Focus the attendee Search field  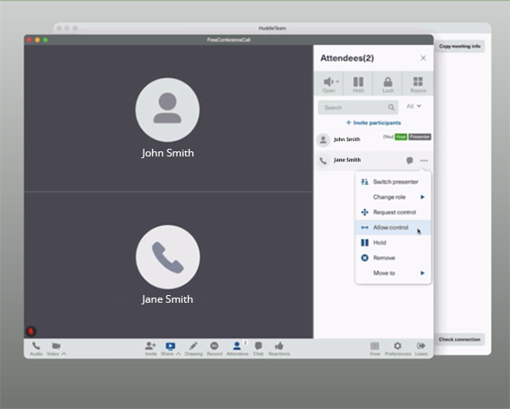click(358, 107)
